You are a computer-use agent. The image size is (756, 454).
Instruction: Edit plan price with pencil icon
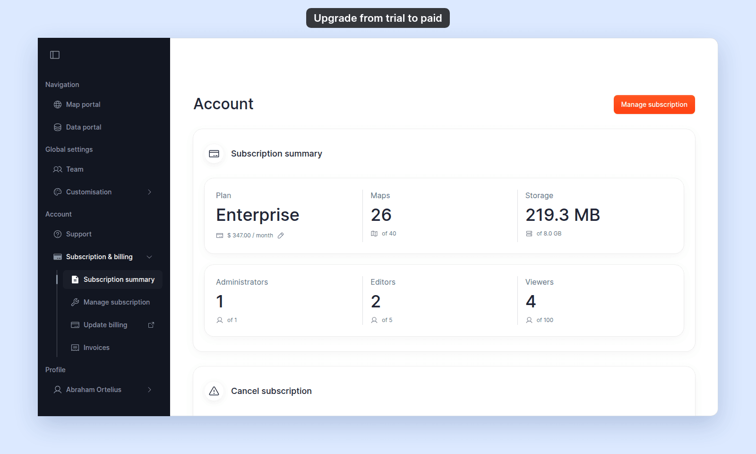click(281, 236)
